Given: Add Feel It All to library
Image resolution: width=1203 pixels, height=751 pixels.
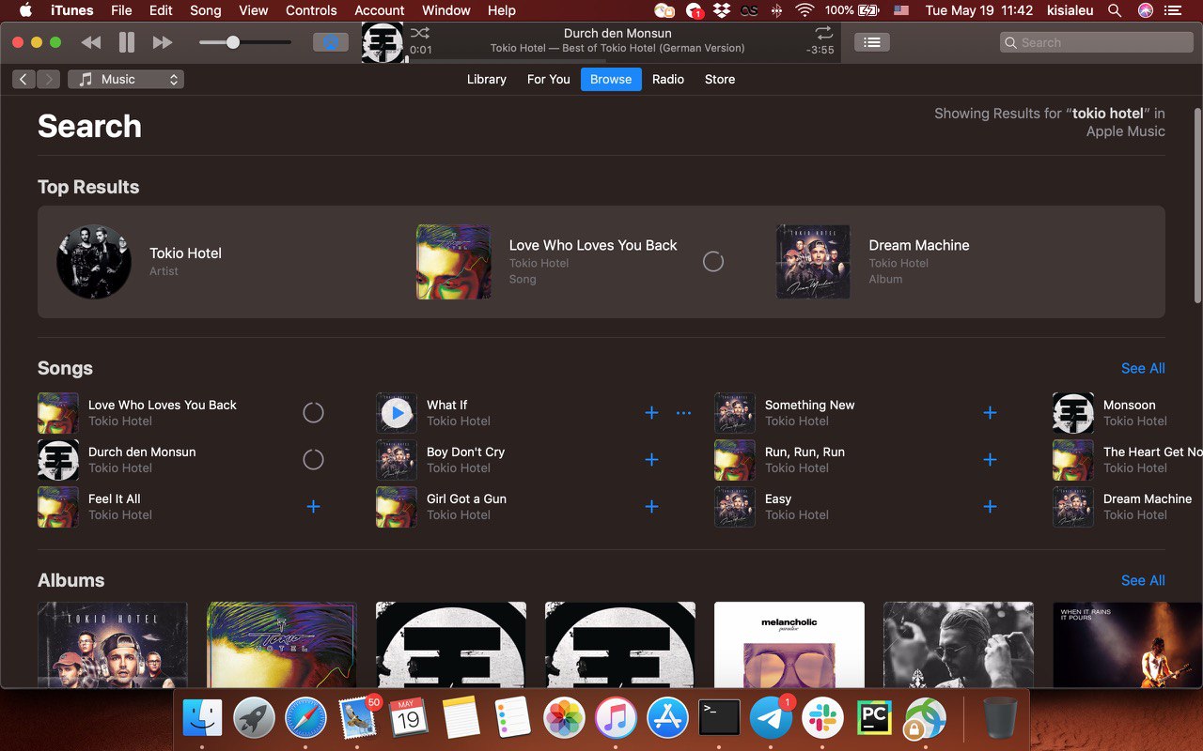Looking at the screenshot, I should tap(313, 507).
